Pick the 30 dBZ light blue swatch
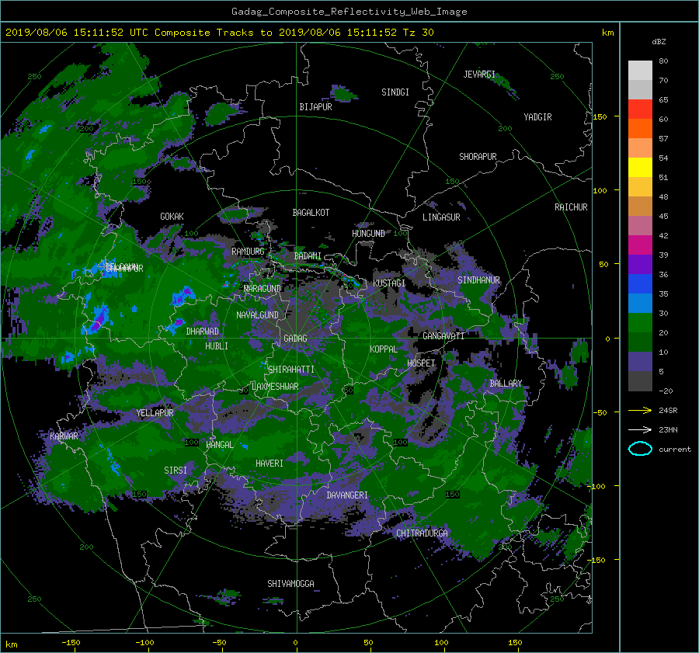The width and height of the screenshot is (699, 653). point(640,303)
